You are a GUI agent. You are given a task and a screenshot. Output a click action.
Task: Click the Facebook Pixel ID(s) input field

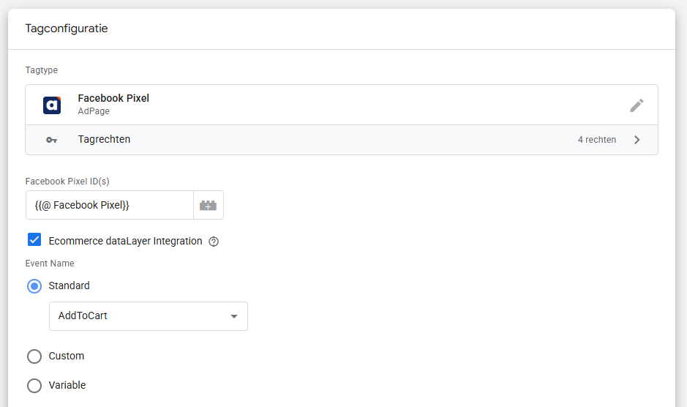[x=110, y=206]
